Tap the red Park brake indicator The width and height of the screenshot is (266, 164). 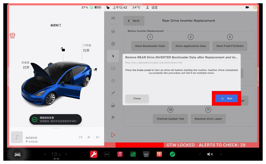point(13,35)
